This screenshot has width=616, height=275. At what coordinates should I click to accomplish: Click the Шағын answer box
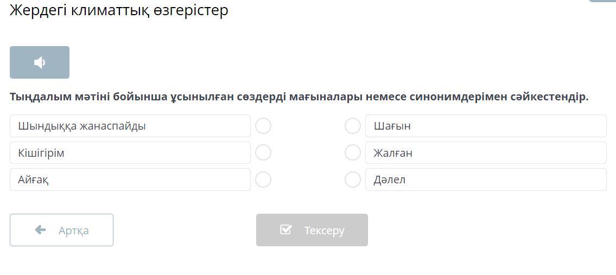(486, 126)
